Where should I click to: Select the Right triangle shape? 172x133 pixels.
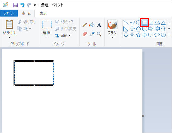coord(126,29)
